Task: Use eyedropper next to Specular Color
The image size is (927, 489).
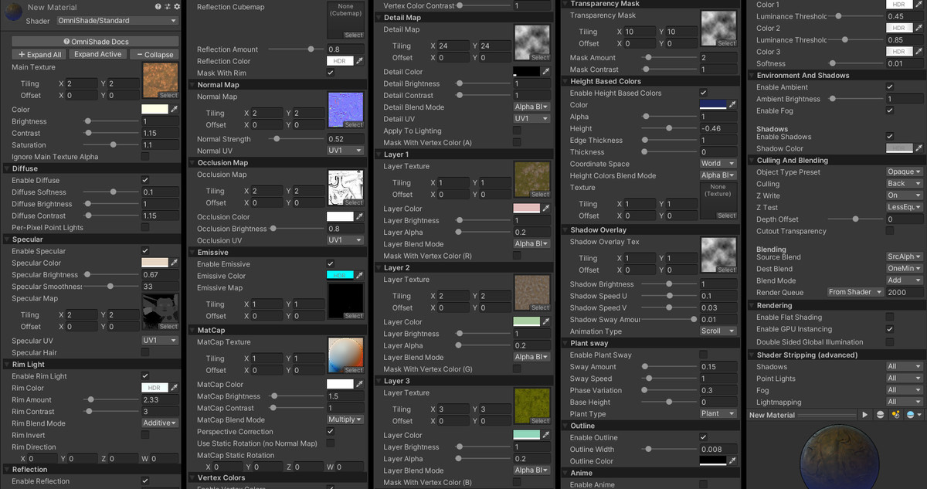Action: coord(174,263)
